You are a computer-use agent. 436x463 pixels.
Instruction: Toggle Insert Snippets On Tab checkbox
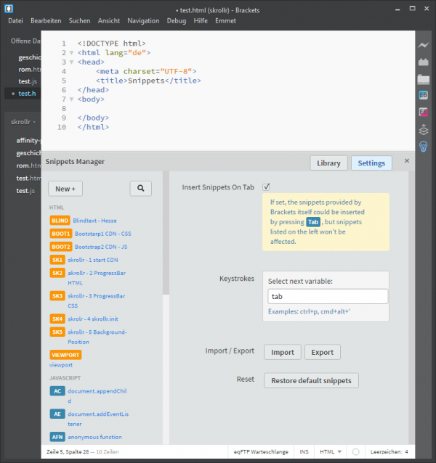click(x=266, y=187)
